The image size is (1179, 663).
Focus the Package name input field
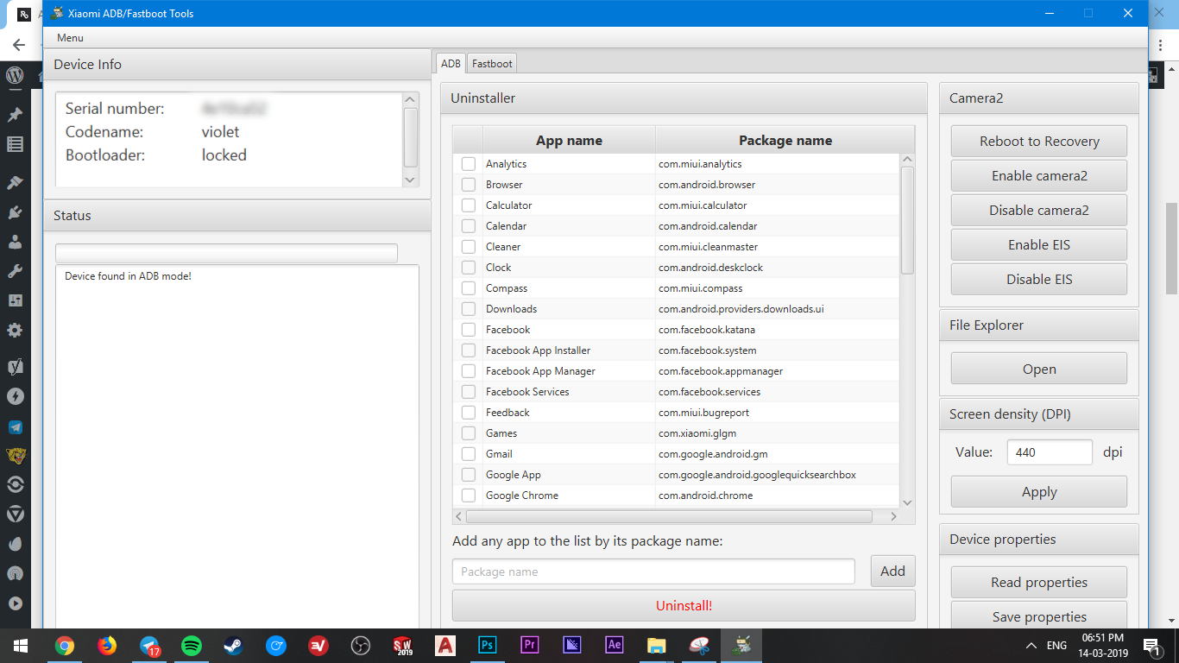tap(653, 571)
